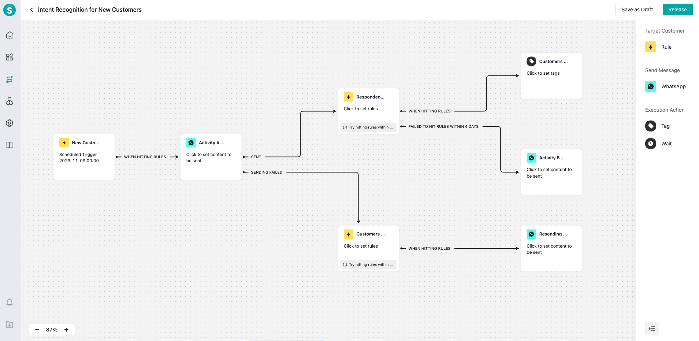Screen dimensions: 699x341
Task: Open the Home icon in sidebar
Action: point(10,35)
